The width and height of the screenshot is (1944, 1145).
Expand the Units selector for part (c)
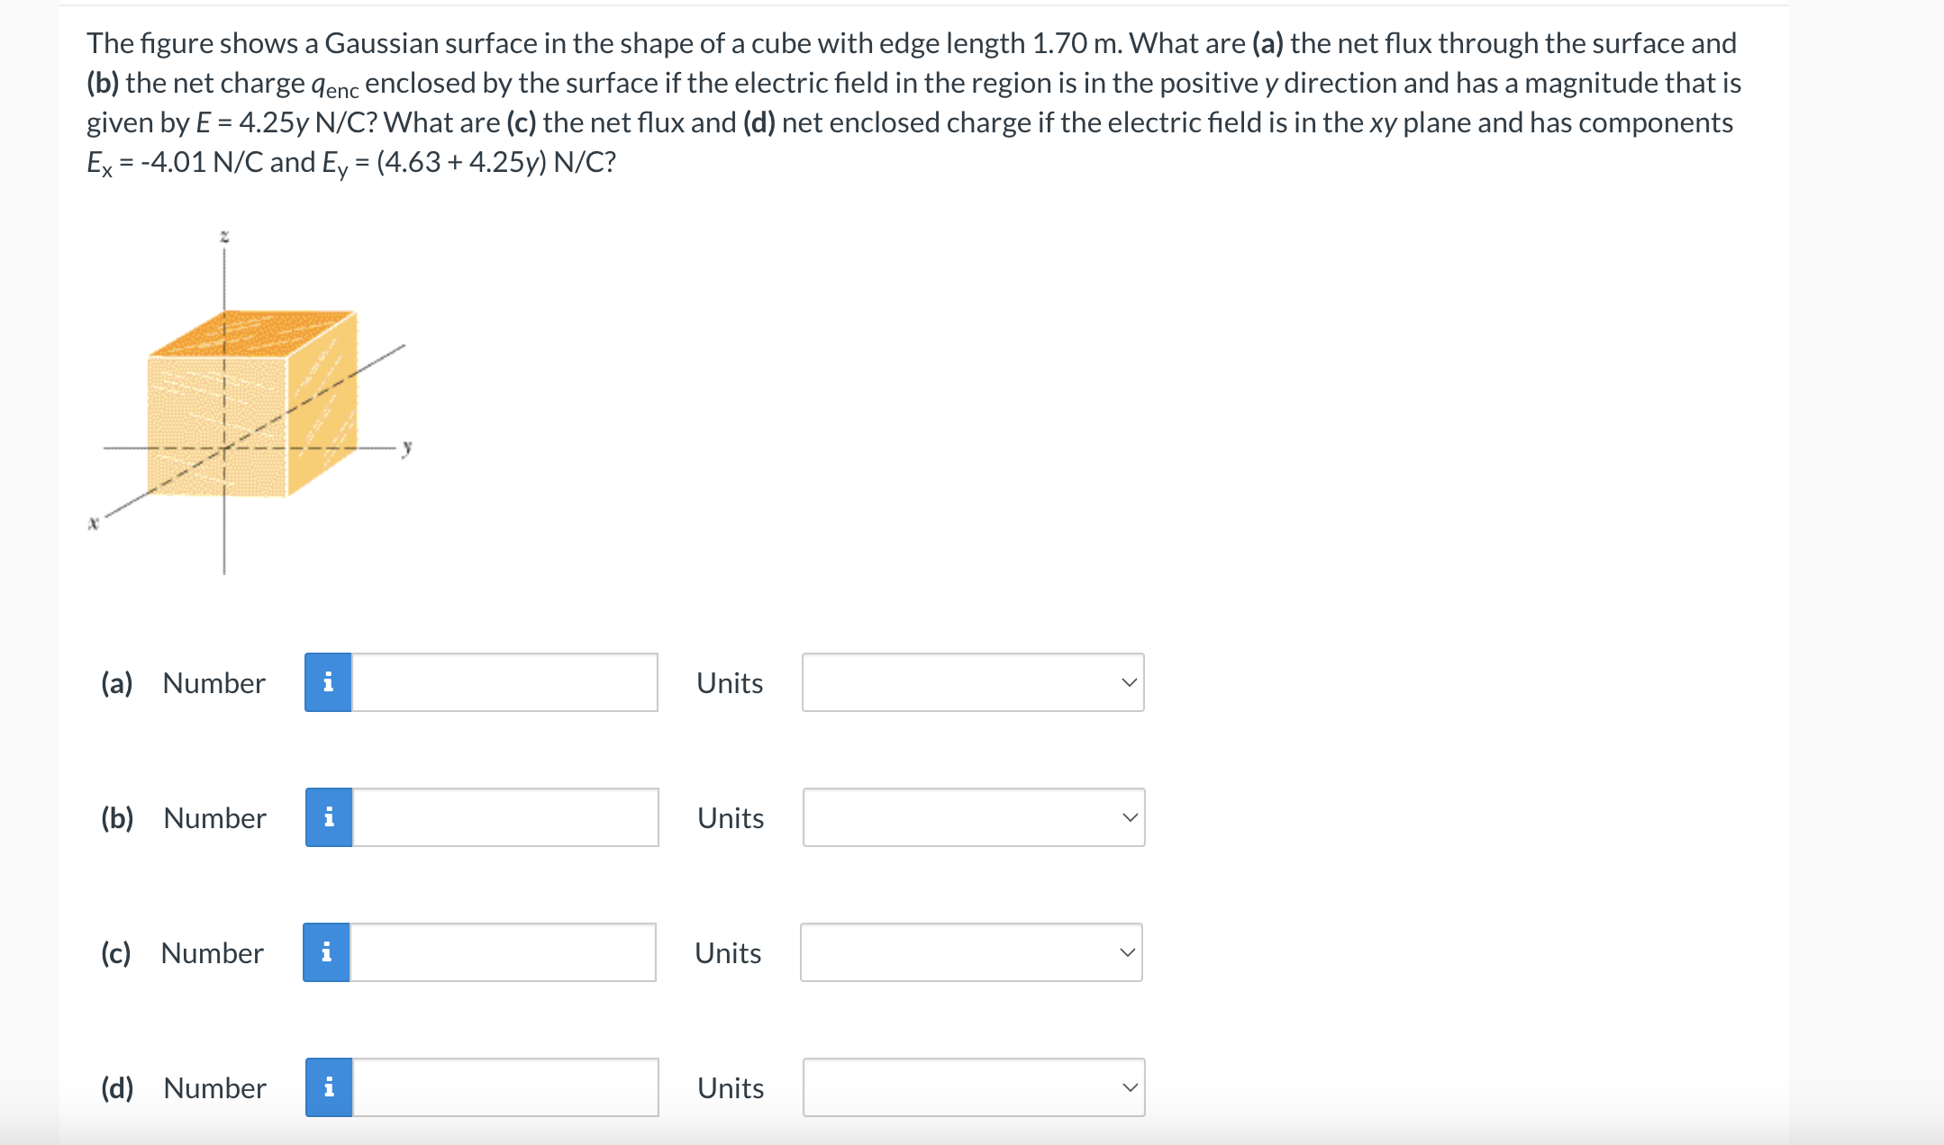tap(971, 952)
